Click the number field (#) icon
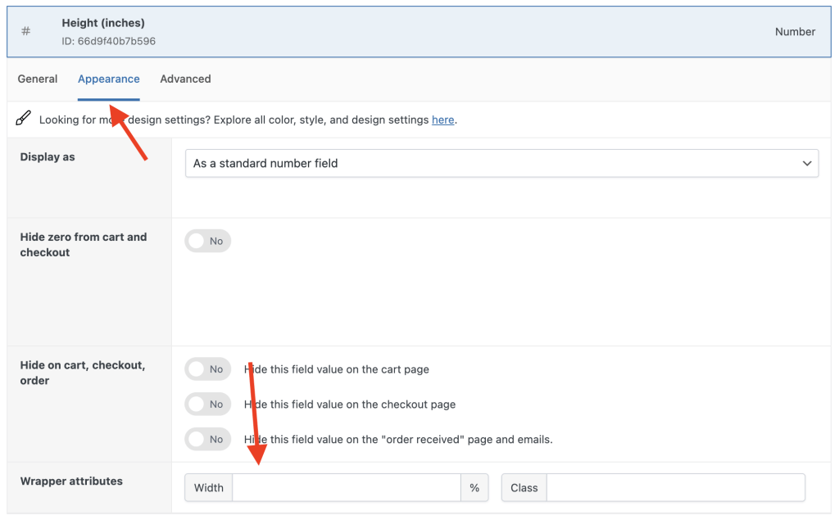The image size is (839, 520). tap(25, 30)
